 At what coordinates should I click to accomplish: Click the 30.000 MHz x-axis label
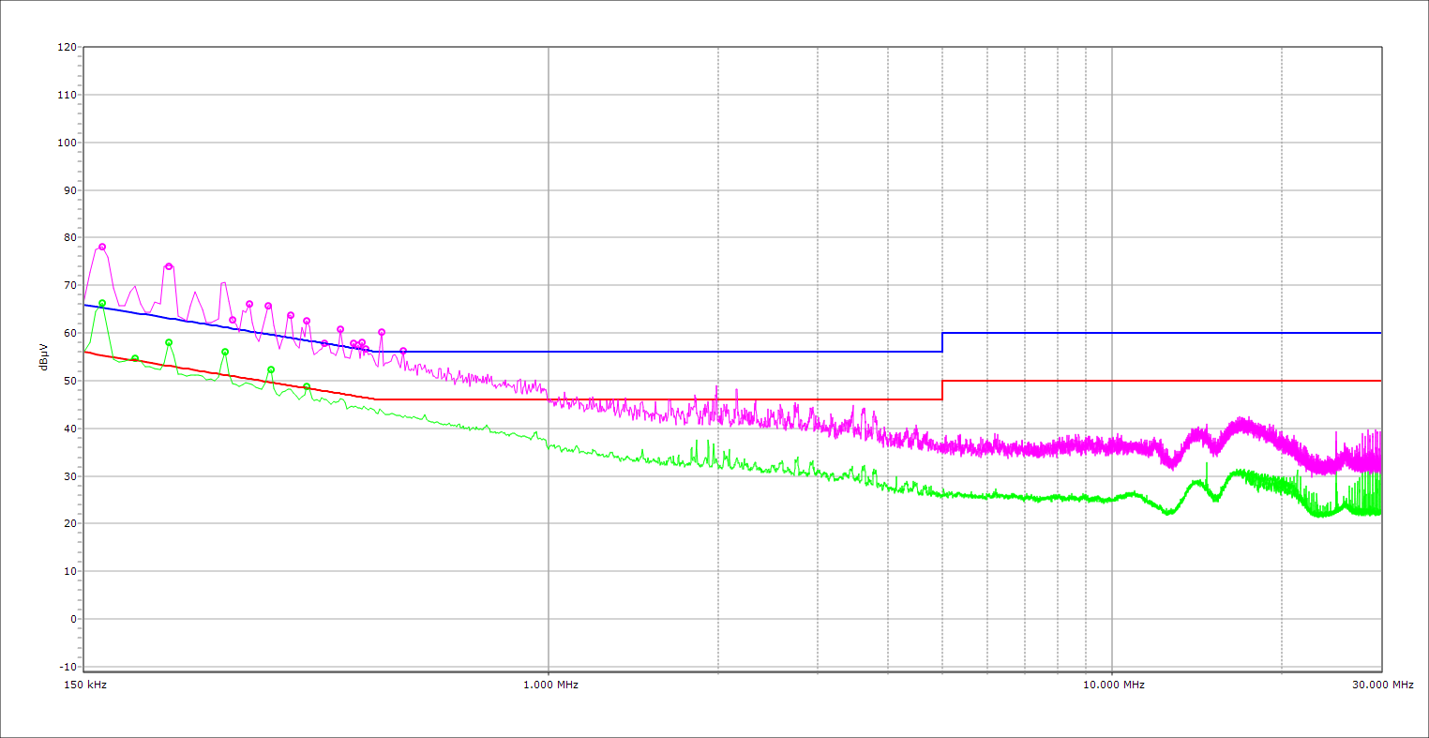click(1382, 685)
